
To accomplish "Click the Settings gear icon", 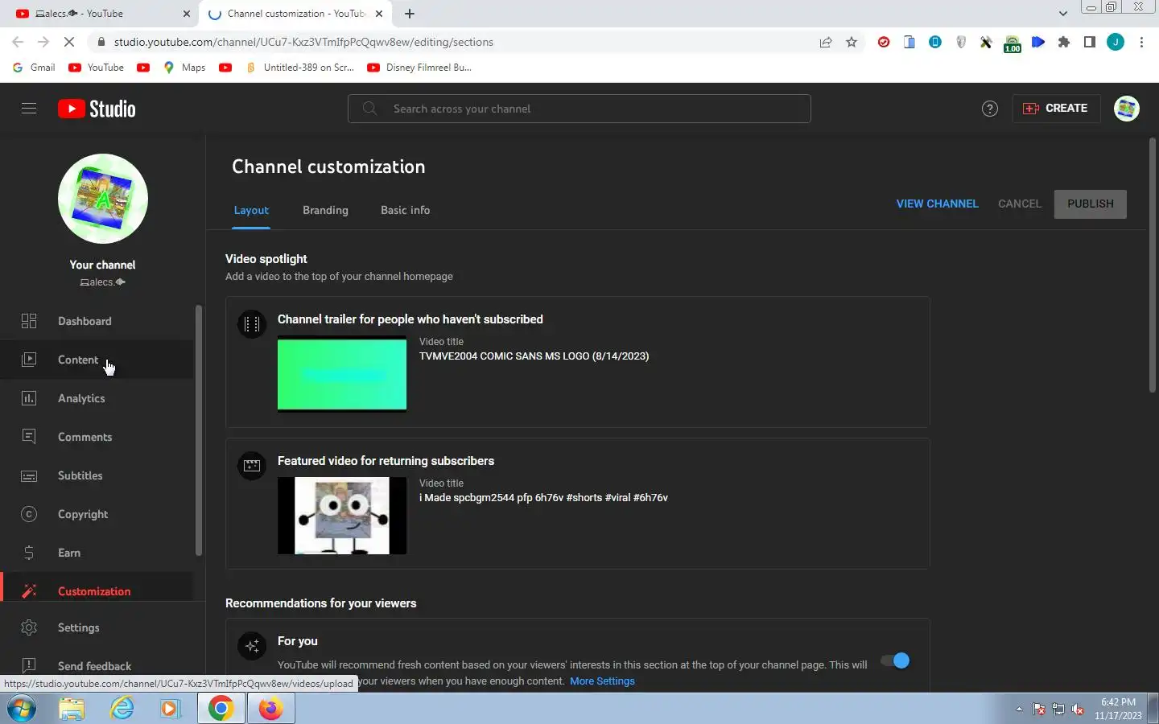I will click(x=29, y=627).
